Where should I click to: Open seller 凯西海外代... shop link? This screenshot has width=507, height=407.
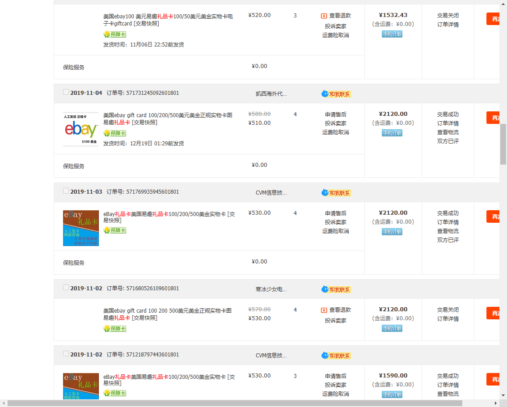pyautogui.click(x=271, y=94)
